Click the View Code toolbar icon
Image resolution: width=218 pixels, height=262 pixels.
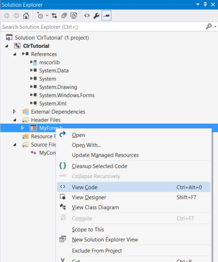(x=87, y=16)
